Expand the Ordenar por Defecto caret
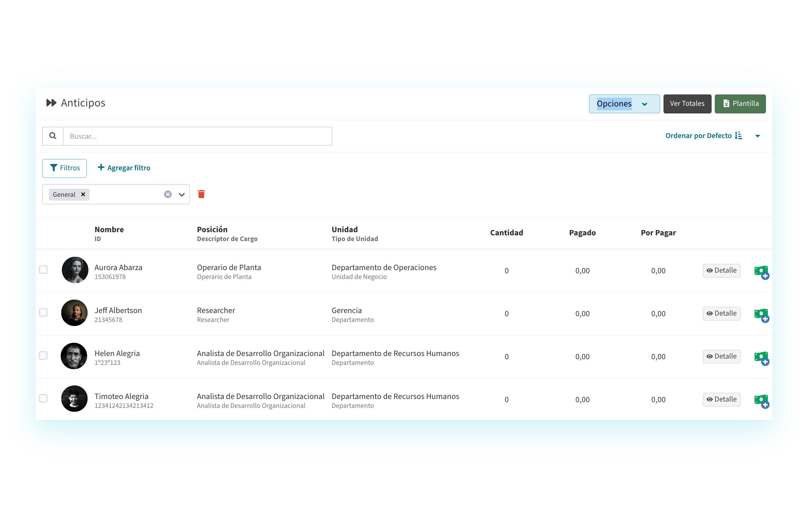 (x=757, y=136)
